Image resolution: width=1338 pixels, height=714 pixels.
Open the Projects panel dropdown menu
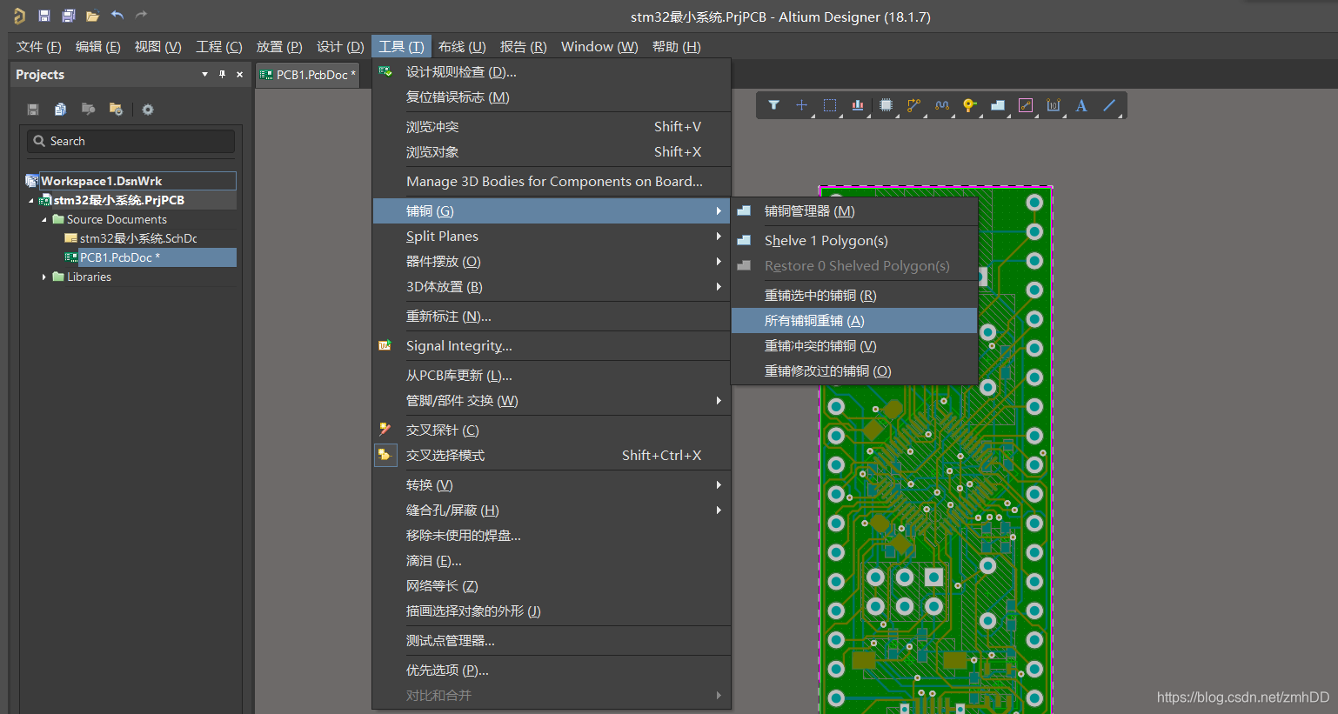[x=206, y=74]
